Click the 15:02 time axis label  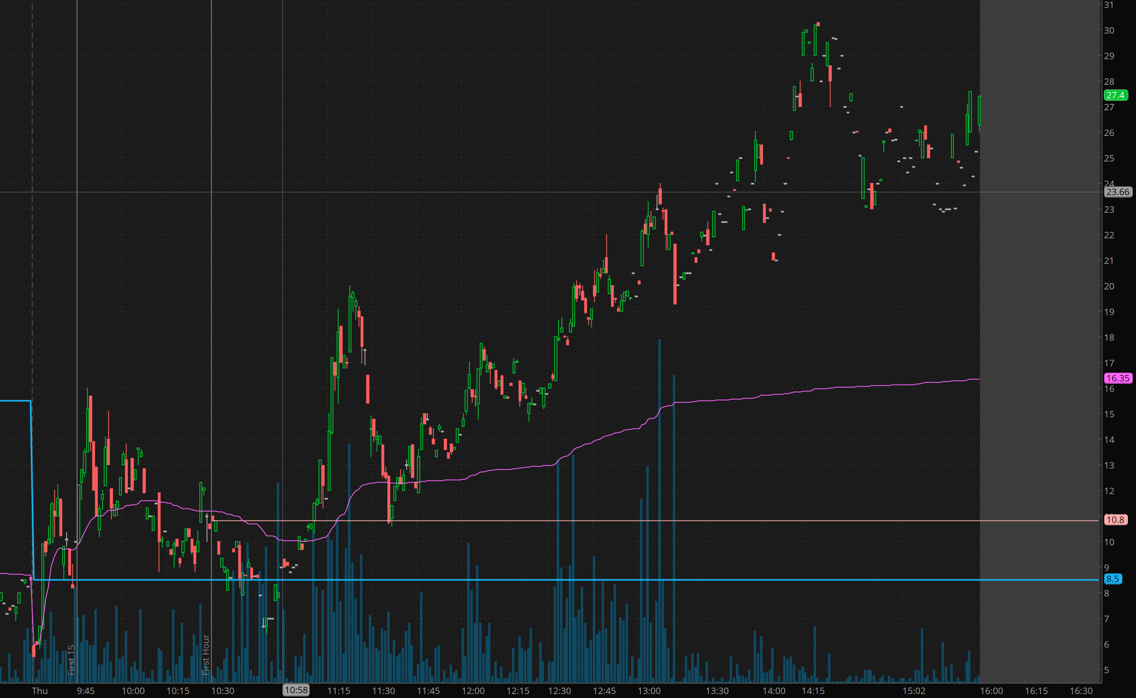pos(914,691)
